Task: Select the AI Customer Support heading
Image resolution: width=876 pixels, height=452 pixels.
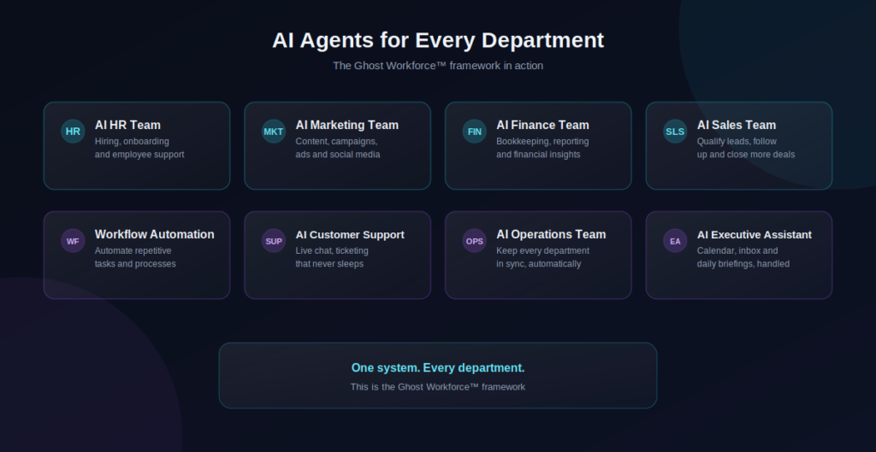Action: (x=350, y=234)
